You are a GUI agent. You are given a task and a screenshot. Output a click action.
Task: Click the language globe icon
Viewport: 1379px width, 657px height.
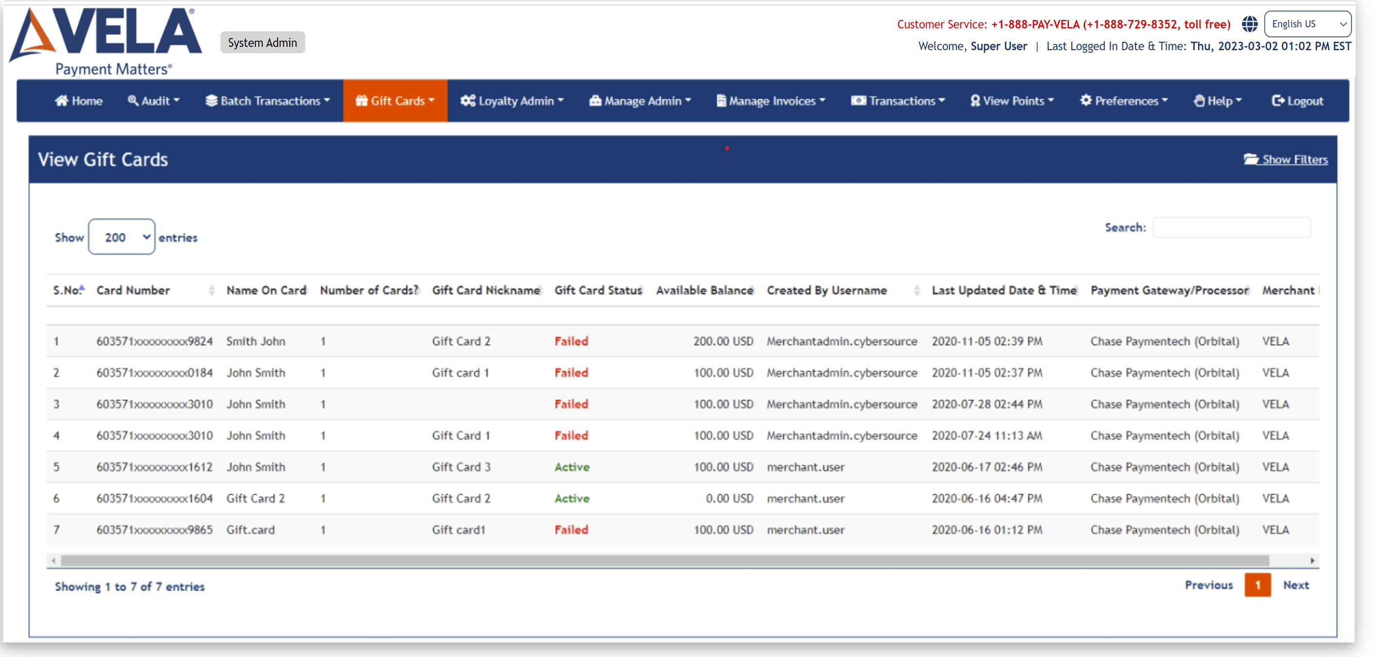point(1249,24)
